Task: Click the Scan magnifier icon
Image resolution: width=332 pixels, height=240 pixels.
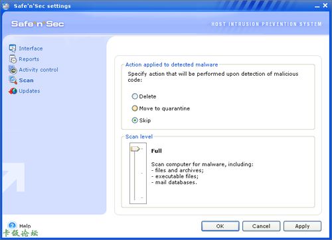Action: click(13, 80)
